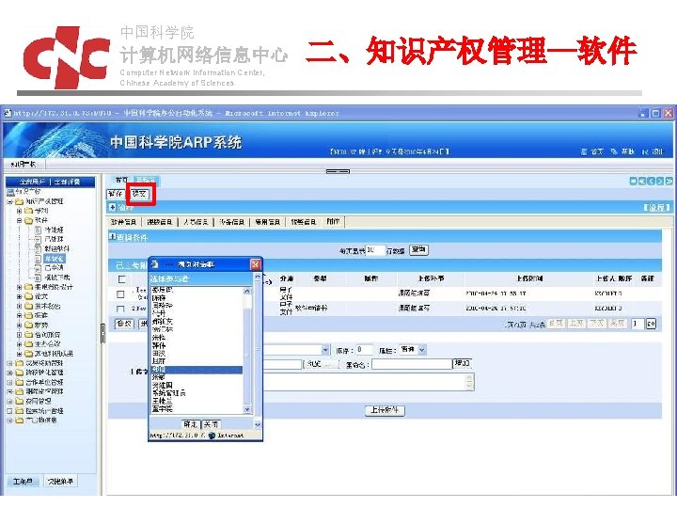The image size is (677, 508).
Task: Click the 功能菜单 button at sidebar bottom
Action: (x=60, y=482)
